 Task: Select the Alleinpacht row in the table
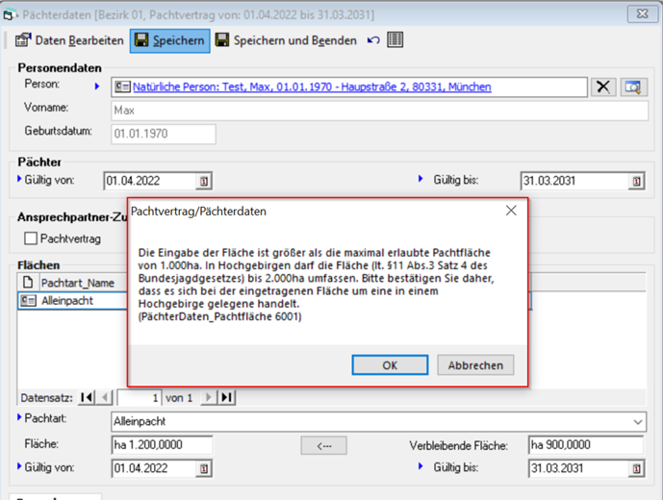pyautogui.click(x=72, y=301)
